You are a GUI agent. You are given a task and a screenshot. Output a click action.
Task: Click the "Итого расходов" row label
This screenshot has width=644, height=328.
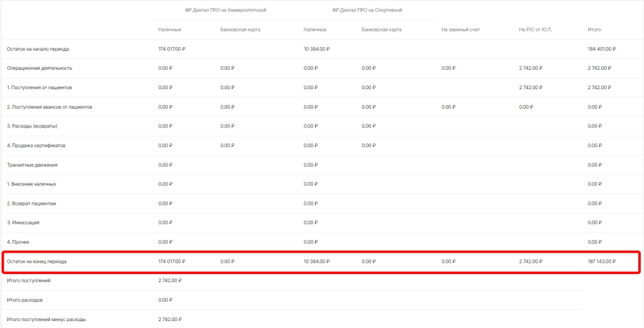[x=25, y=300]
